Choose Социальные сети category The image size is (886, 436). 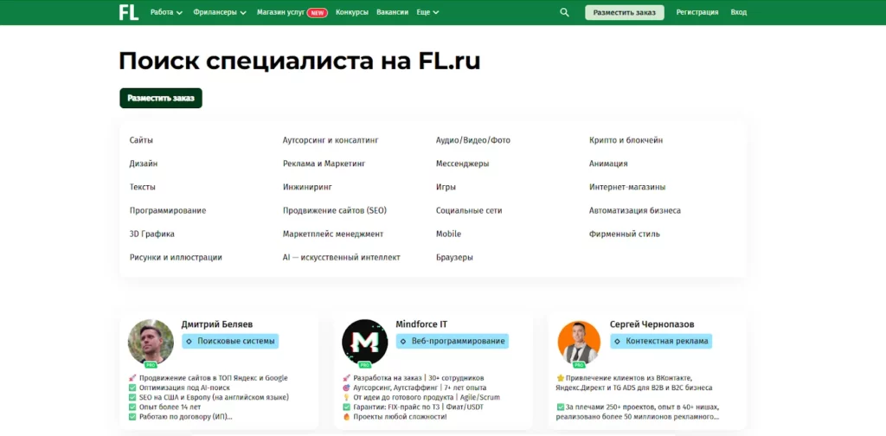pos(469,211)
